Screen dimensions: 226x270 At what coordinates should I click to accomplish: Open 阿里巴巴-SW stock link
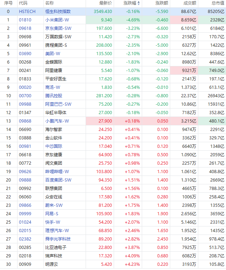58,104
